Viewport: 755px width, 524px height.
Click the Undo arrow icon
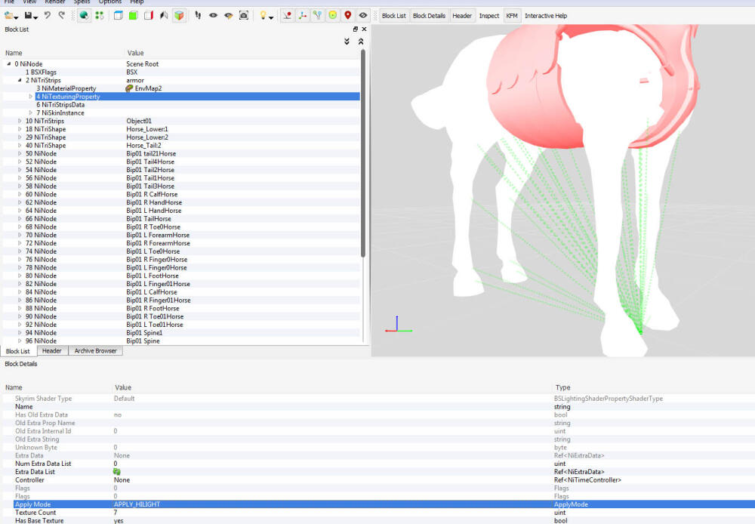[x=47, y=15]
